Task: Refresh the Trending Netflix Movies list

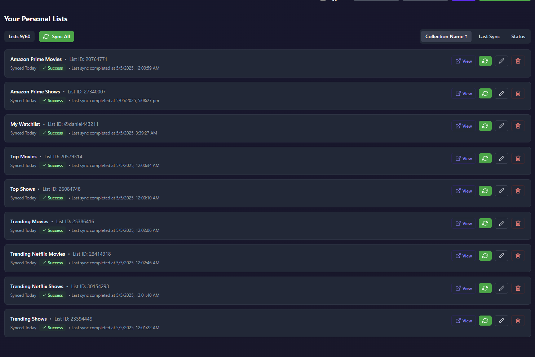Action: point(485,256)
